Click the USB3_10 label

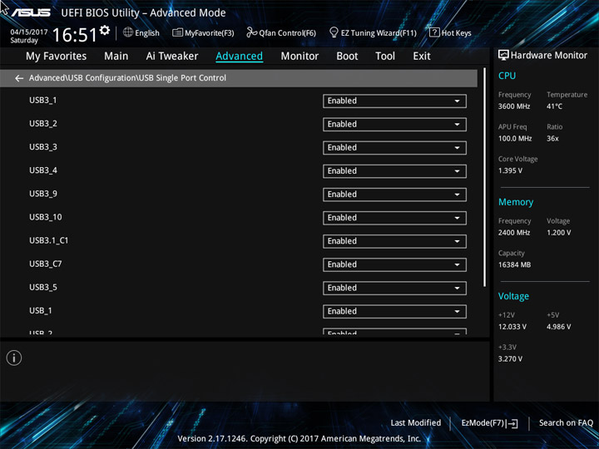[x=46, y=217]
